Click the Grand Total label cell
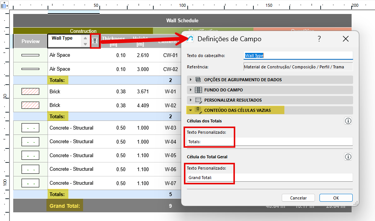Screen dimensions: 375x221 coord(65,206)
